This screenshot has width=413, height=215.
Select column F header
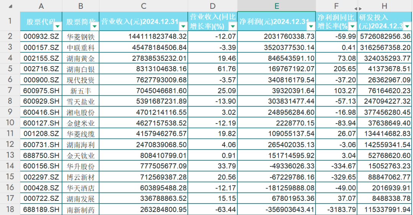[337, 6]
